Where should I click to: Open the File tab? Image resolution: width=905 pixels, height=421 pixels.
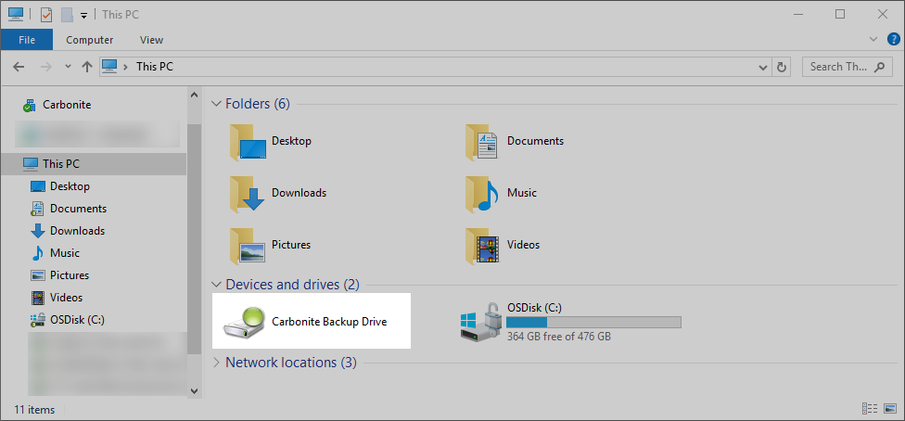coord(27,40)
